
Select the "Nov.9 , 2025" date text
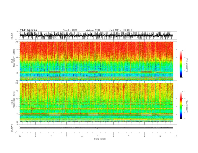[x=70, y=30]
